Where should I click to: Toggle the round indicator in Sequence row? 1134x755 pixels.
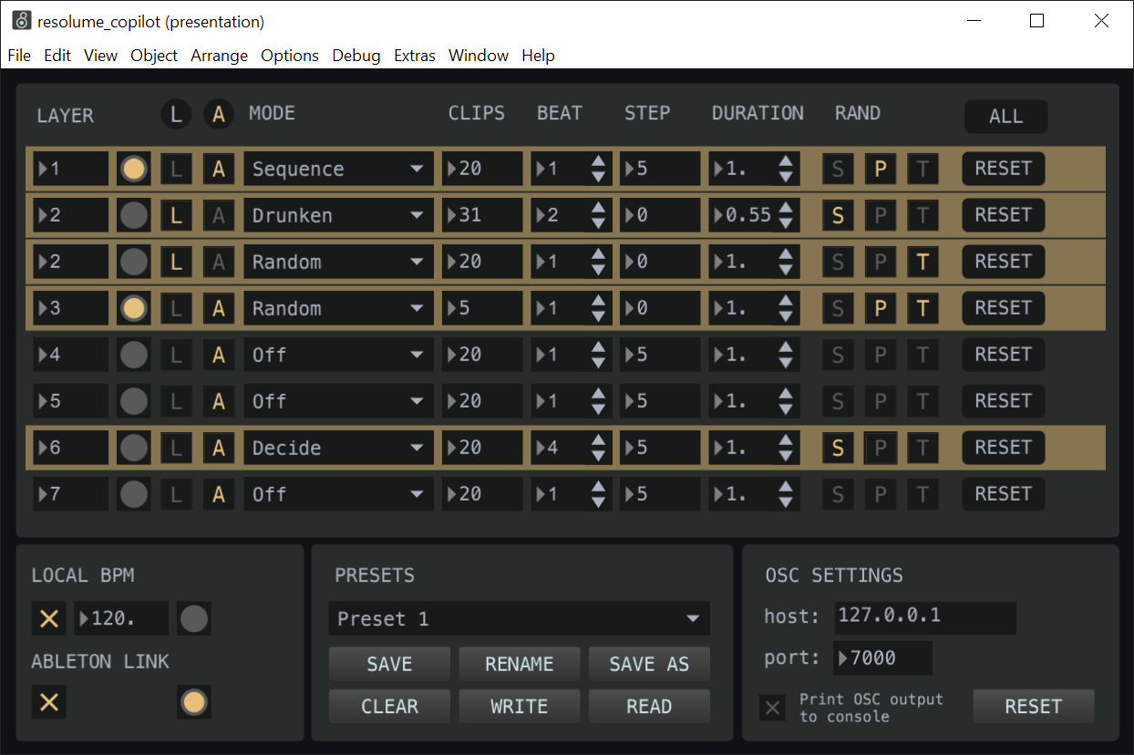134,169
